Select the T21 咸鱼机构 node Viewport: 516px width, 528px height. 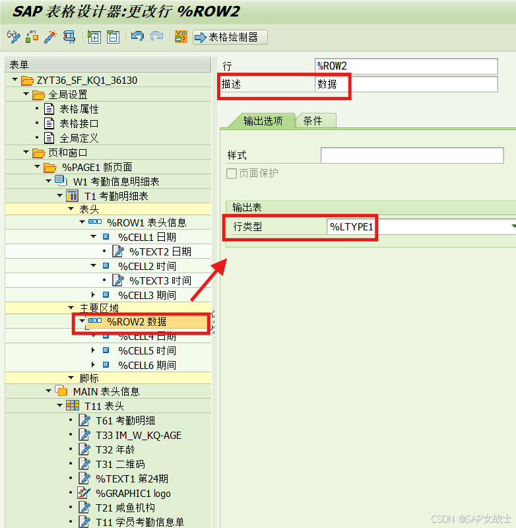coord(125,508)
